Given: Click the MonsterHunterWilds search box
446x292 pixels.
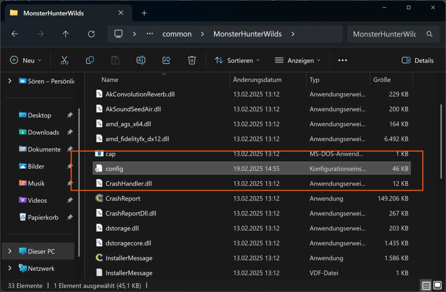Looking at the screenshot, I should pos(386,34).
